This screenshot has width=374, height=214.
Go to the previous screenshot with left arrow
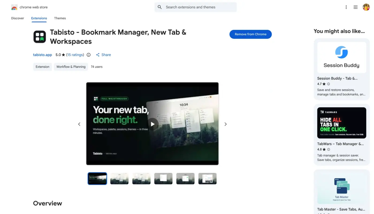click(79, 124)
